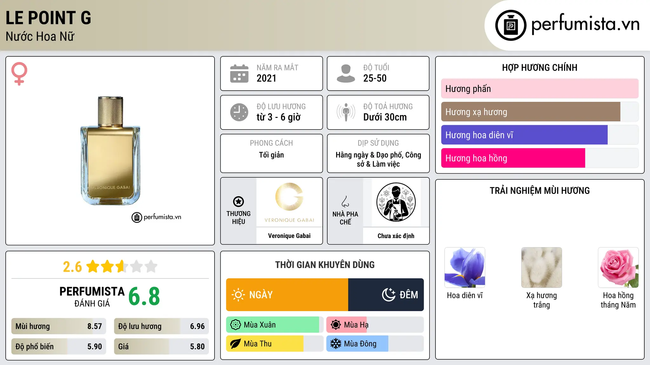Click the gold perfume bottle image
The height and width of the screenshot is (365, 650).
[110, 150]
